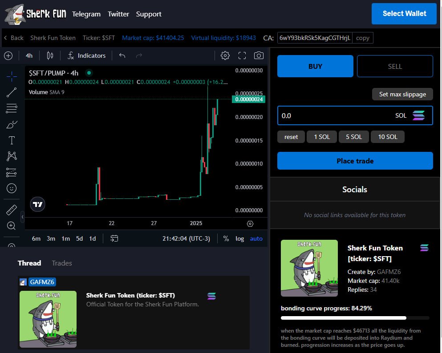
Task: Click the Place trade button
Action: [355, 161]
